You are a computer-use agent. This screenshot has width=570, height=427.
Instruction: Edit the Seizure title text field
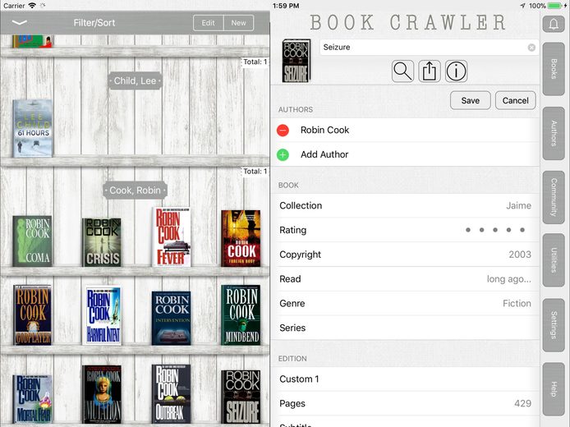[429, 48]
